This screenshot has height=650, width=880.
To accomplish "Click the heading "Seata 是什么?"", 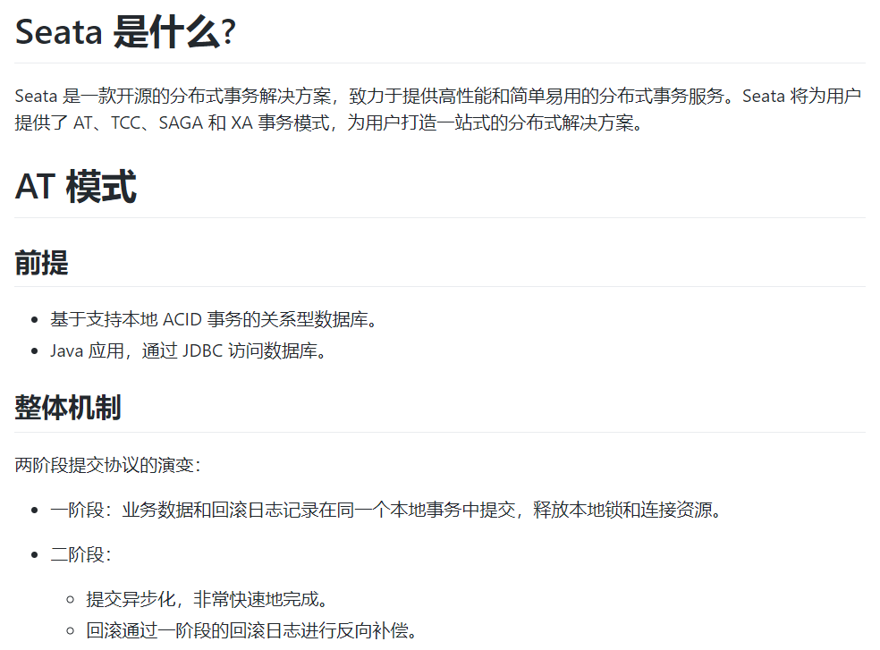I will (x=125, y=32).
